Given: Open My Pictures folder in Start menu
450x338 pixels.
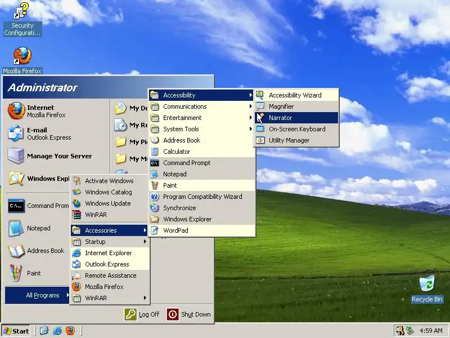Looking at the screenshot, I should tap(131, 142).
